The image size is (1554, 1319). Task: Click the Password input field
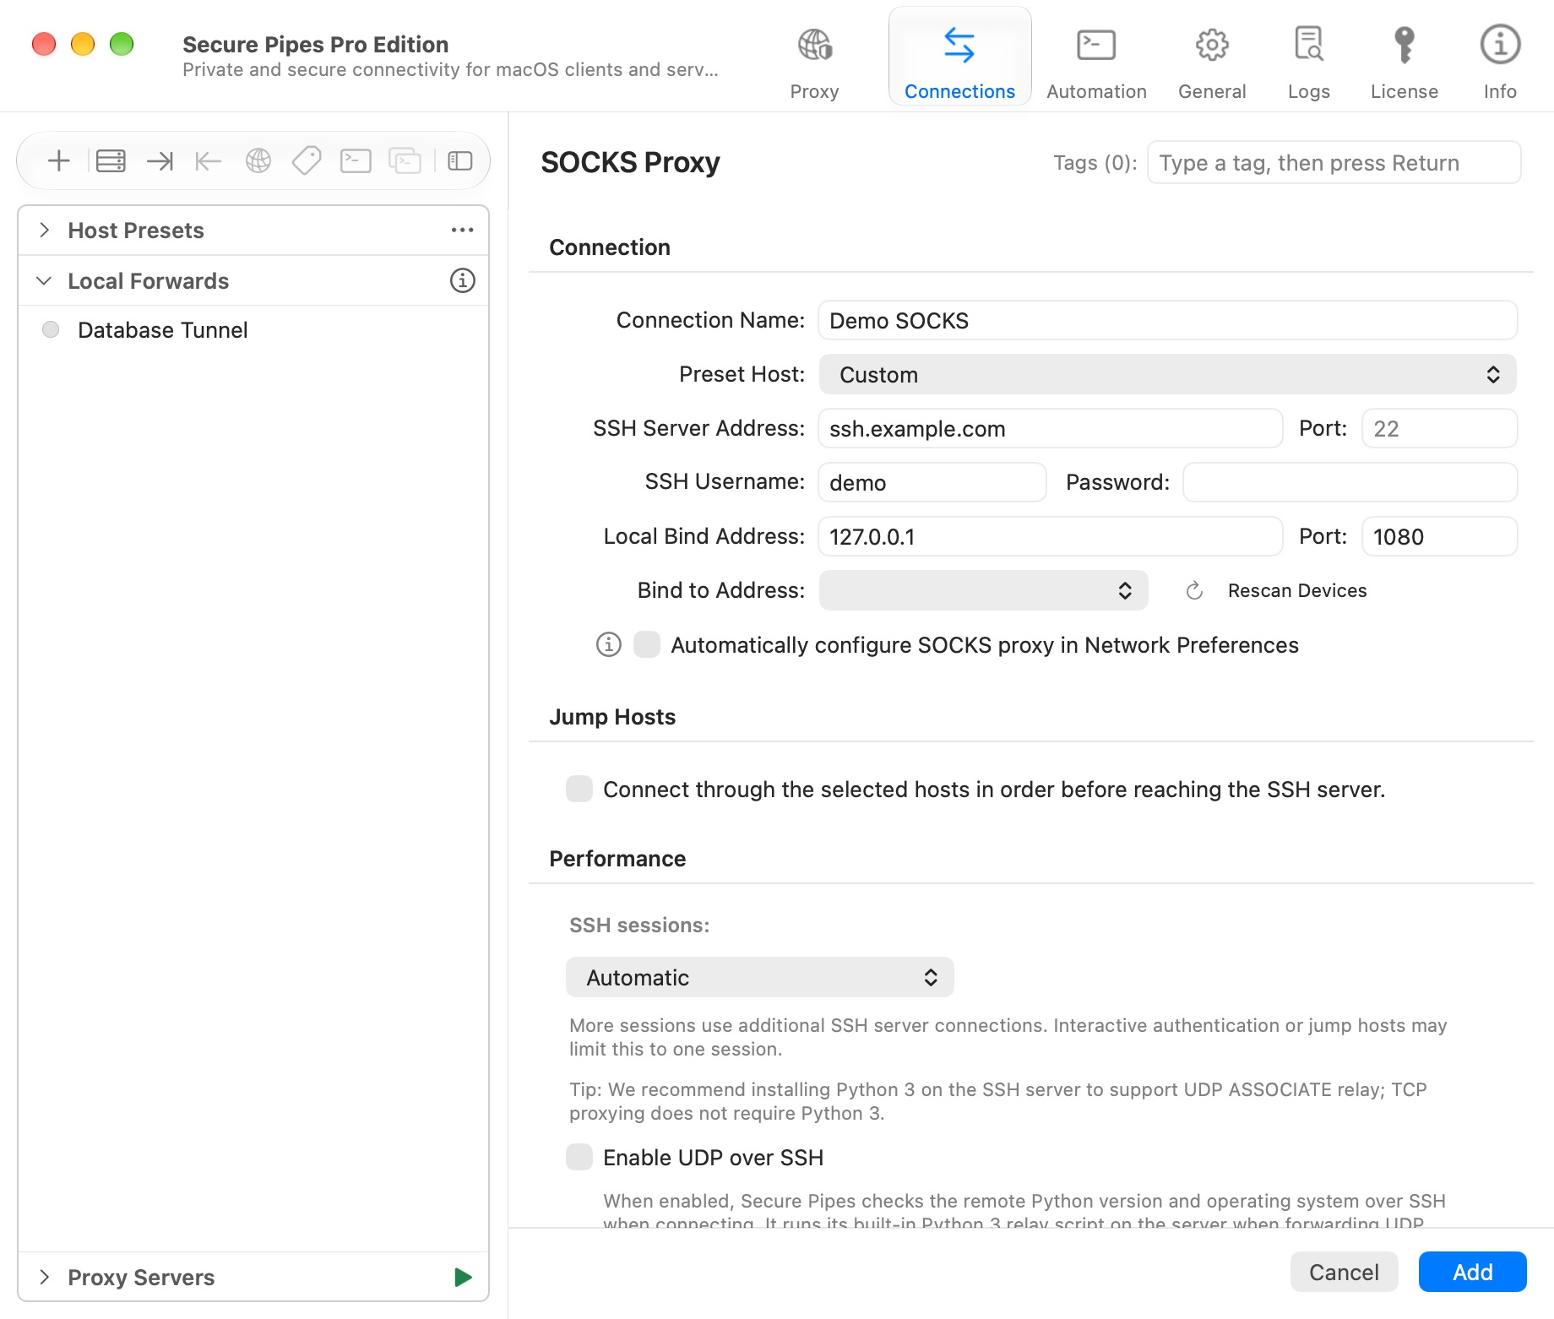[x=1350, y=482]
